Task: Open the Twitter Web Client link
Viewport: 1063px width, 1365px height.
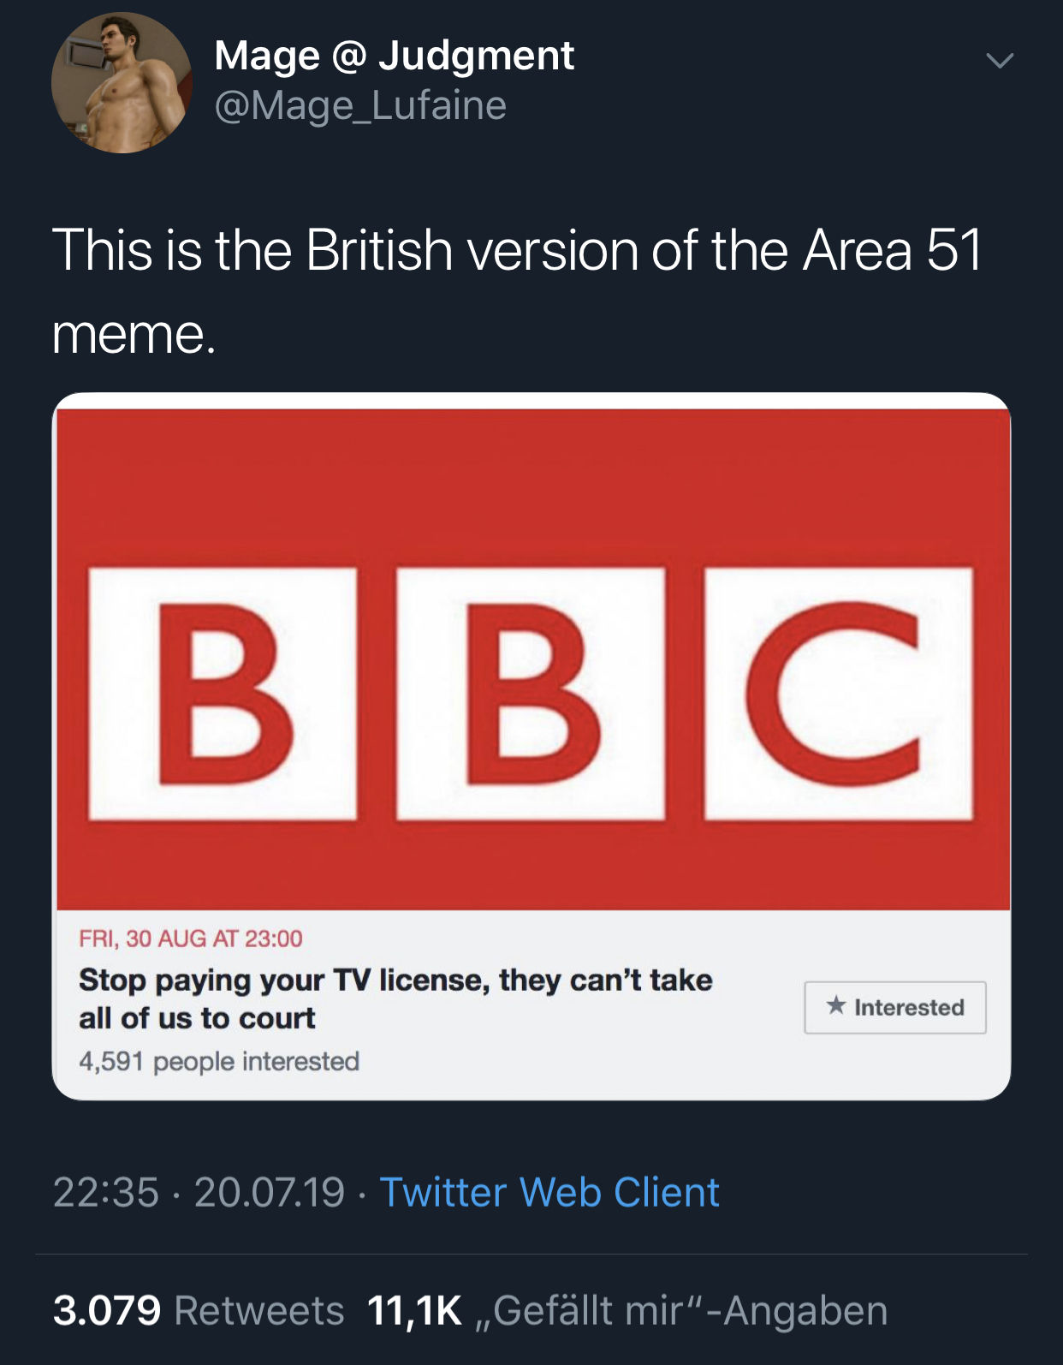Action: pyautogui.click(x=549, y=1192)
